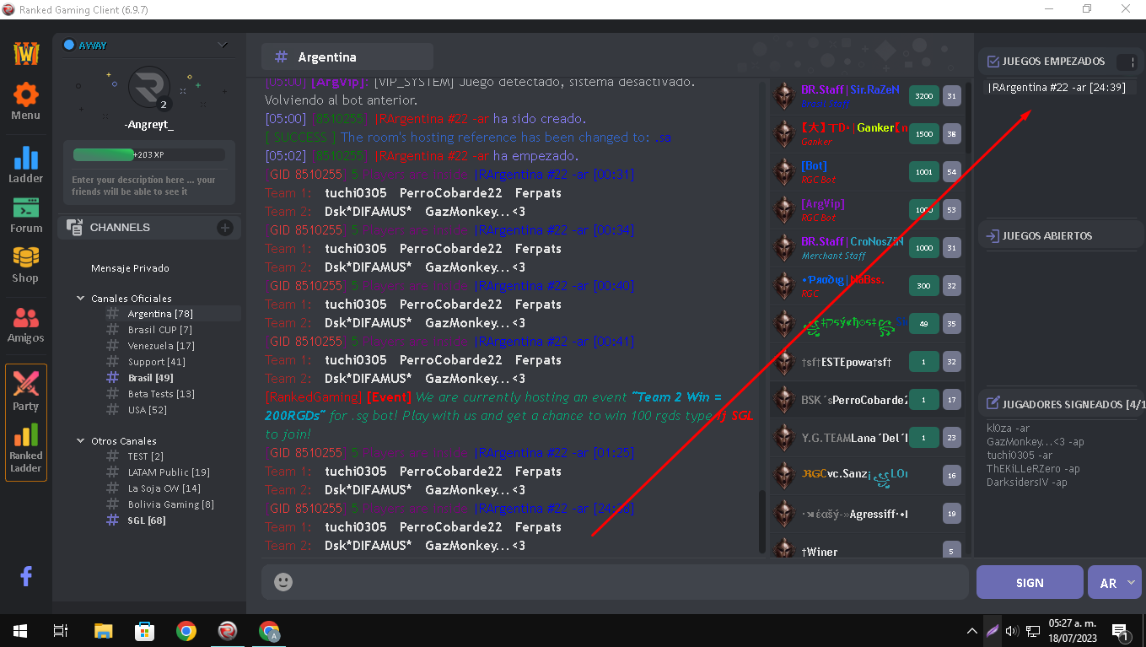Screen dimensions: 1146x647
Task: Click the SIGN button
Action: pyautogui.click(x=1030, y=582)
